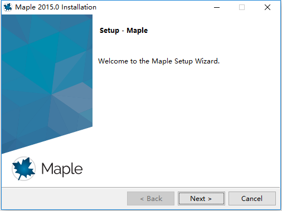Minimize the Maple installation window
This screenshot has height=211, width=282.
tap(217, 7)
